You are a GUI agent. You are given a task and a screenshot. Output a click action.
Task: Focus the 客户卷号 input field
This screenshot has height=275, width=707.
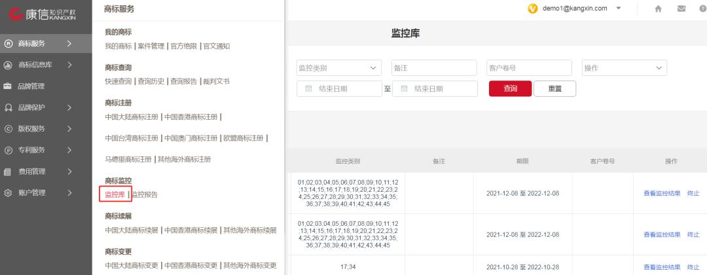coord(530,68)
